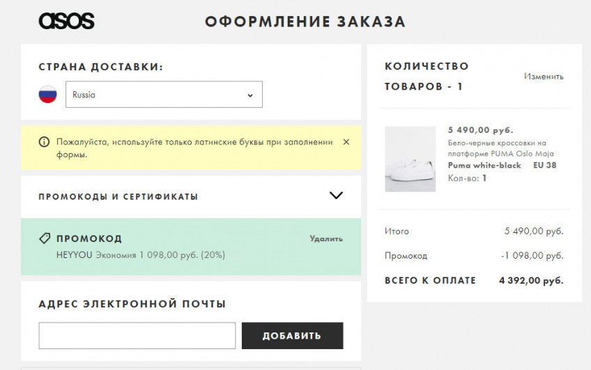The image size is (591, 370).
Task: Click the 4 392,00 руб. total amount
Action: (x=531, y=281)
